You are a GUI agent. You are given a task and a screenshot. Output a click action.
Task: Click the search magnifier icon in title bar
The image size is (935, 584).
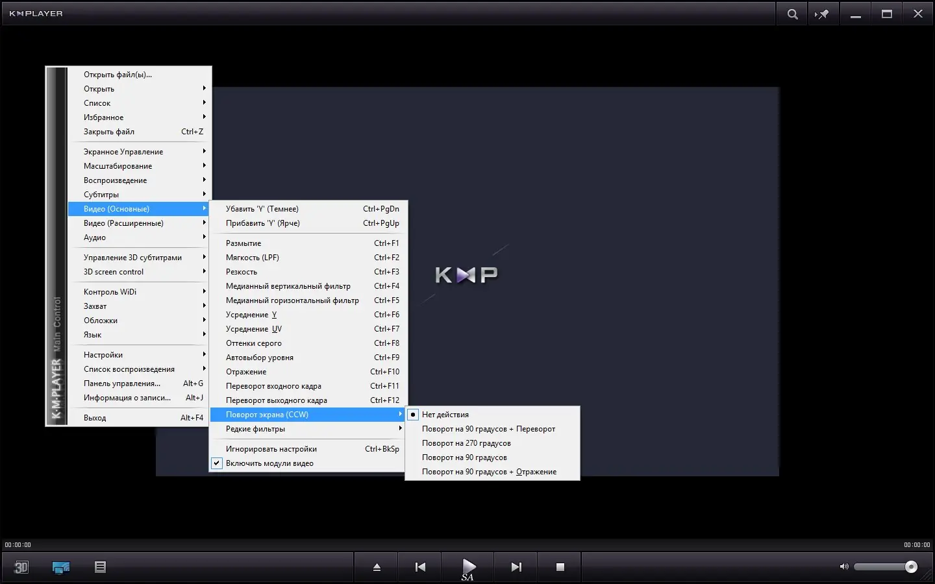coord(792,14)
